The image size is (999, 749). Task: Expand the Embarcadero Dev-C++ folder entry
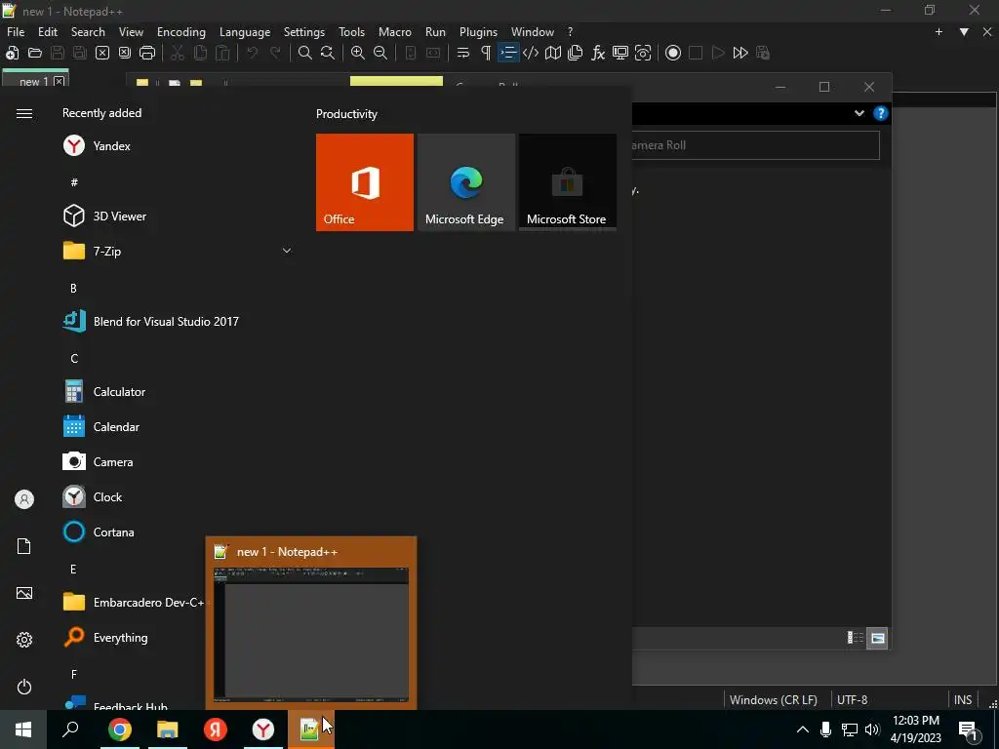point(132,602)
